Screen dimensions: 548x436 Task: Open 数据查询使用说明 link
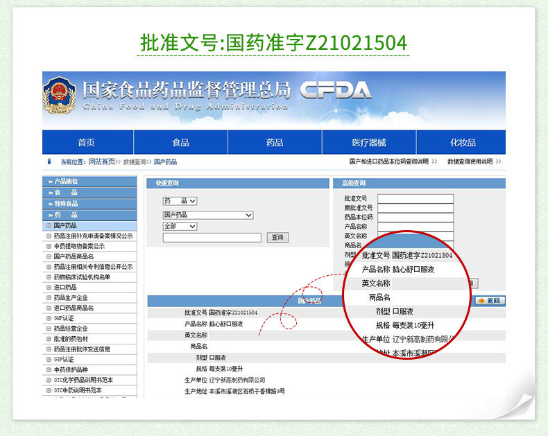coord(470,162)
